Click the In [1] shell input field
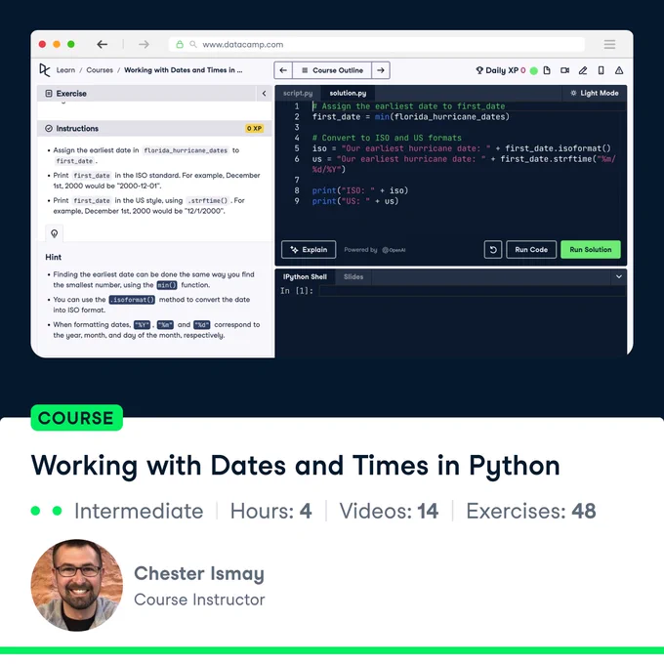This screenshot has height=664, width=664. pyautogui.click(x=473, y=291)
